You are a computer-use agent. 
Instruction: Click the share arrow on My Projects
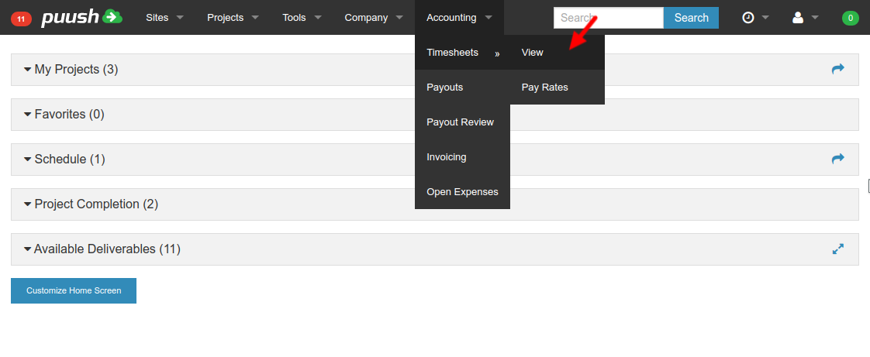coord(837,69)
